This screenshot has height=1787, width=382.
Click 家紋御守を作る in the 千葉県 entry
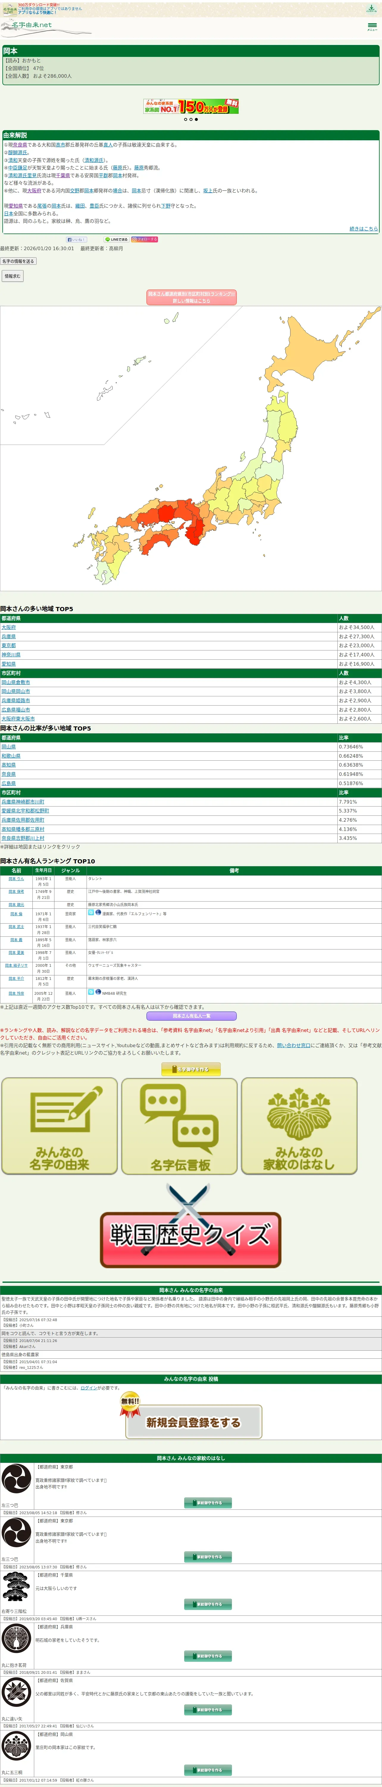208,1604
